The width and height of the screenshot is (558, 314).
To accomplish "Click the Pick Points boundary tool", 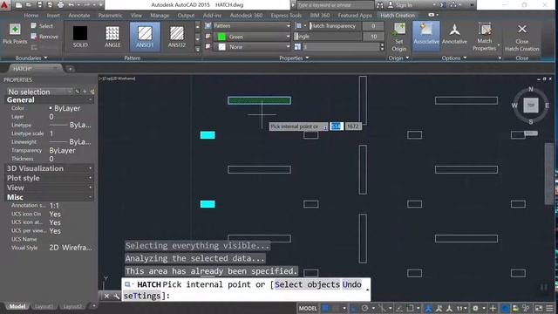I will tap(15, 33).
